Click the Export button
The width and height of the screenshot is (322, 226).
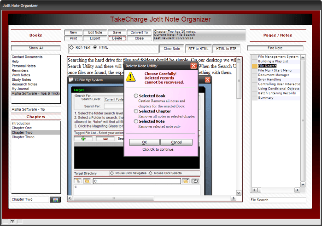tap(95, 38)
